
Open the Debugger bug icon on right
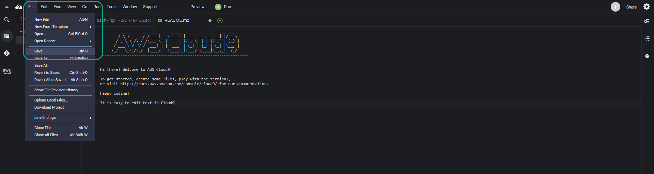tap(647, 56)
